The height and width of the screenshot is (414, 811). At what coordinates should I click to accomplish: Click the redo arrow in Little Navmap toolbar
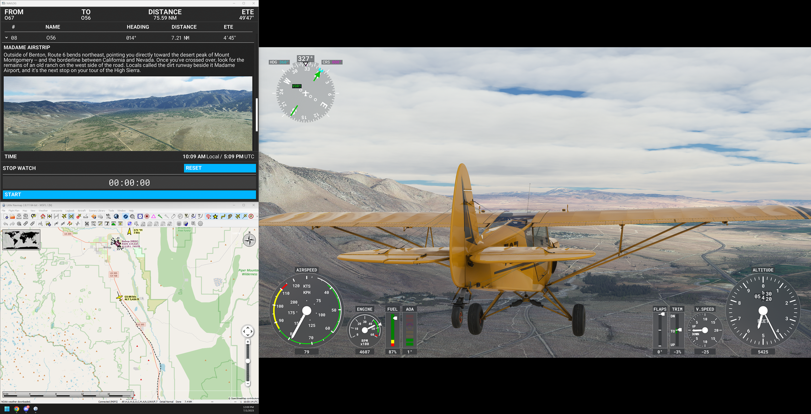(12, 224)
